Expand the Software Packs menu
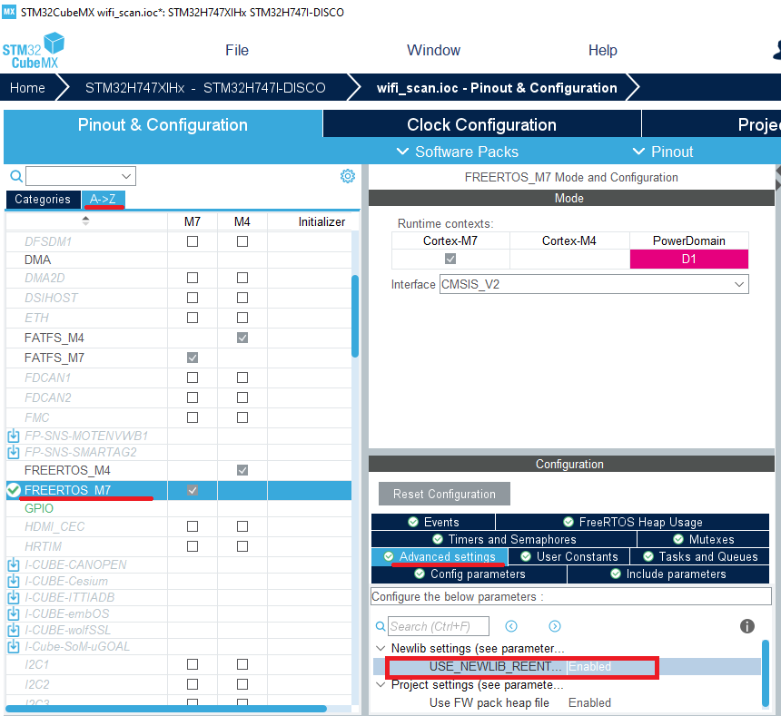The height and width of the screenshot is (716, 781). click(x=458, y=152)
